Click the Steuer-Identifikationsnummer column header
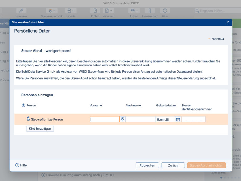The width and height of the screenshot is (241, 181). (196, 107)
